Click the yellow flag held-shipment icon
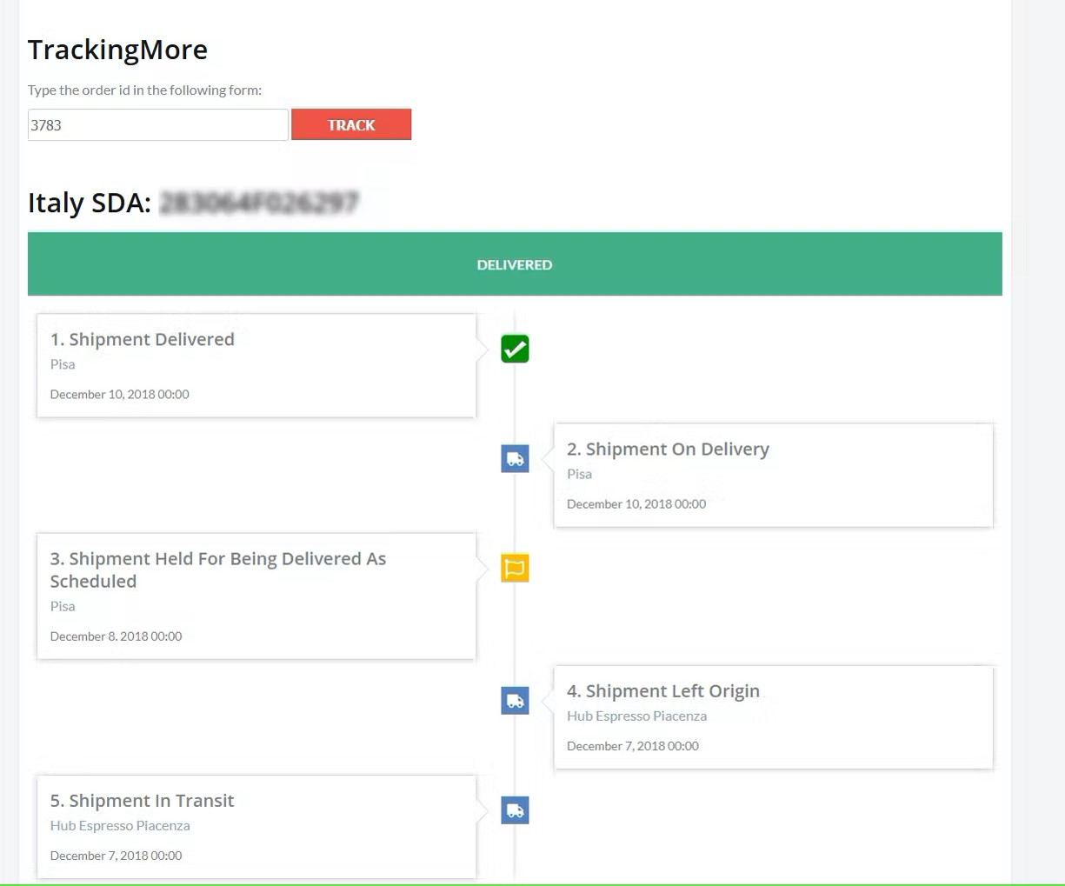Viewport: 1065px width, 886px height. click(x=515, y=568)
